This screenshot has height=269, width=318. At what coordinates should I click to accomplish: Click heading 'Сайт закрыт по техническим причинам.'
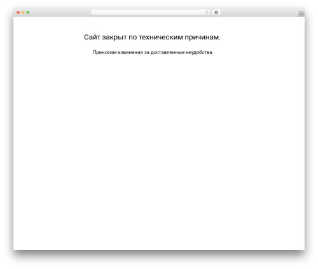152,38
